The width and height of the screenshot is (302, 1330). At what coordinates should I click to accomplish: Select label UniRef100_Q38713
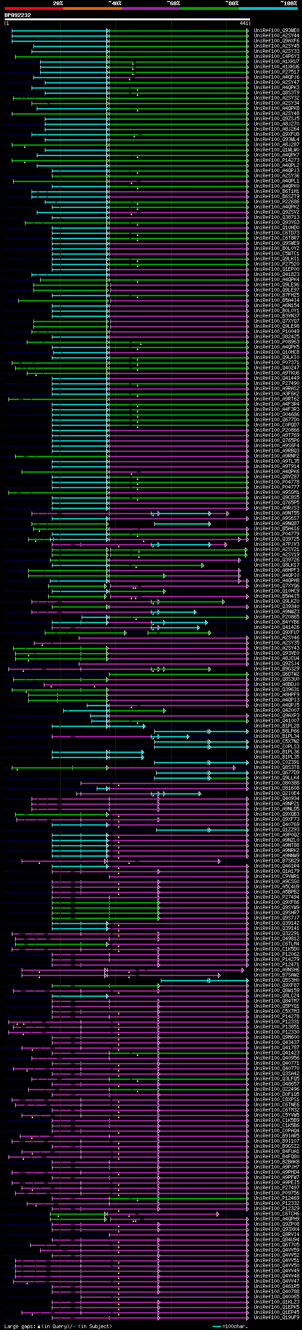pyautogui.click(x=276, y=217)
